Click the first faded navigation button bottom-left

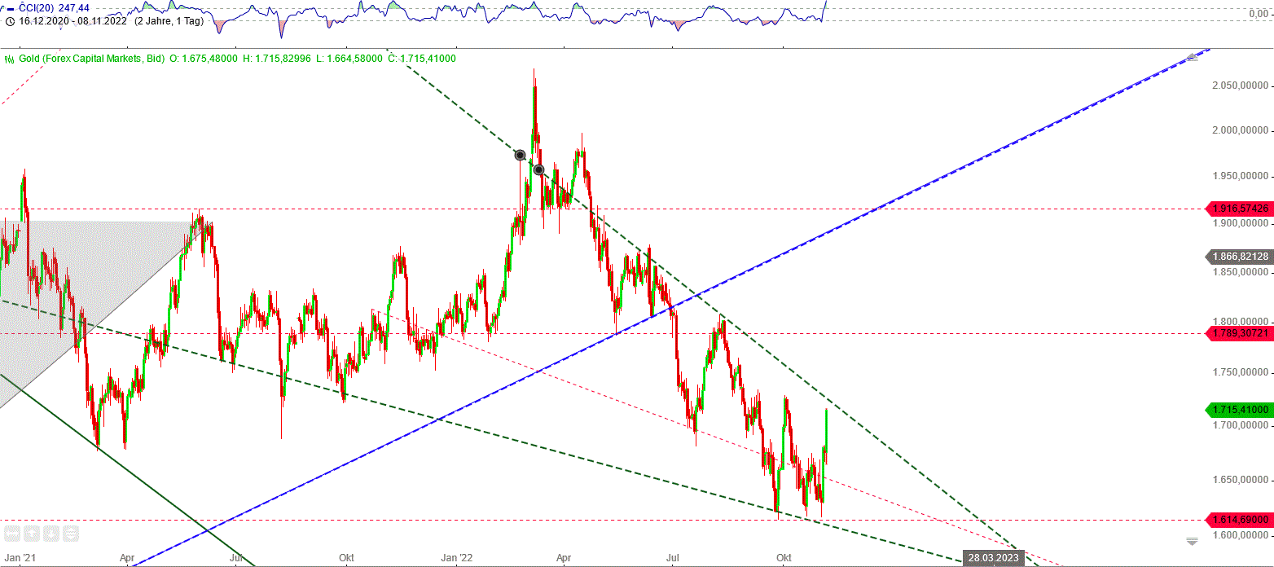[x=12, y=534]
